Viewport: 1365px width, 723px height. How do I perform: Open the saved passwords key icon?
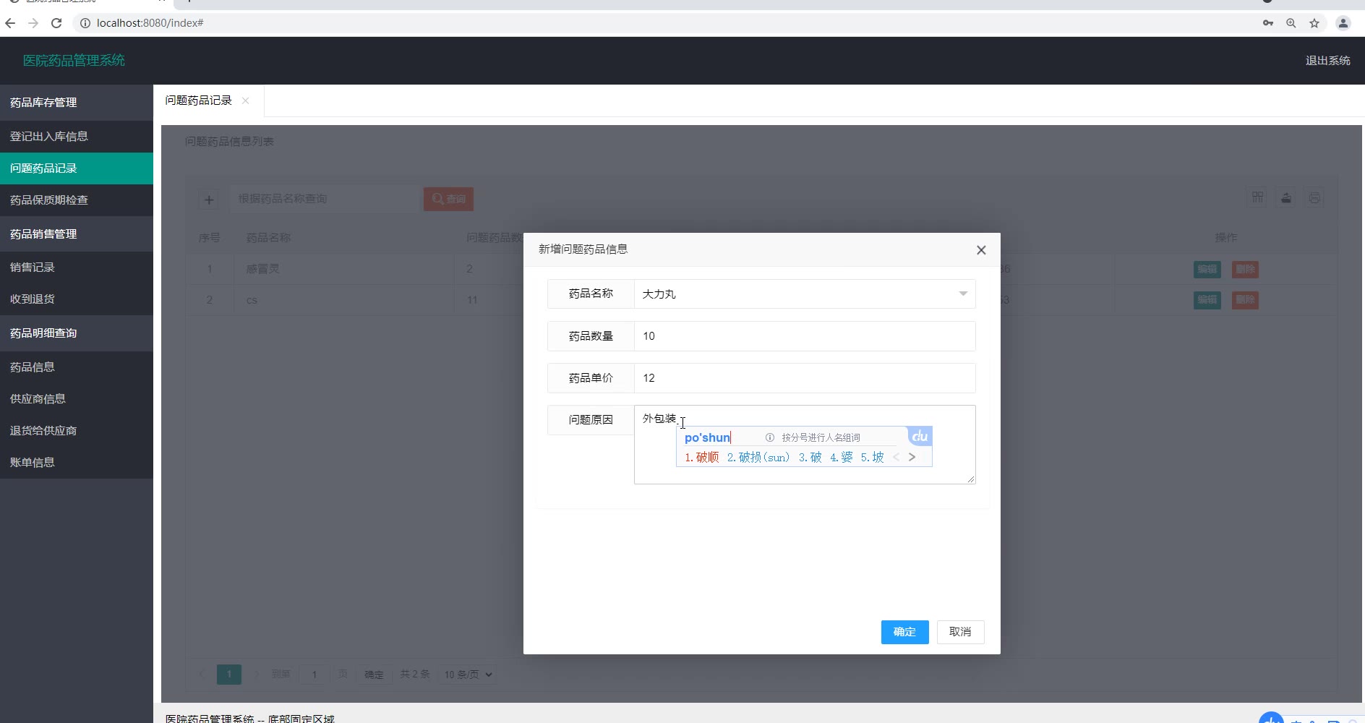pyautogui.click(x=1268, y=23)
